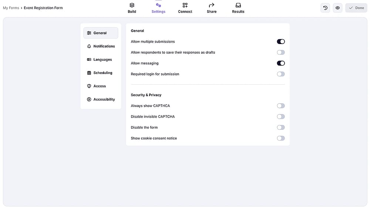Enable Show cookie consent notice
370x209 pixels.
coord(281,138)
